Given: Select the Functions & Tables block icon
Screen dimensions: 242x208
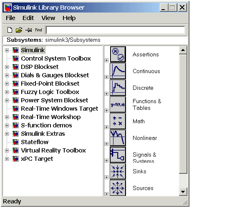Looking at the screenshot, I should click(x=118, y=104).
